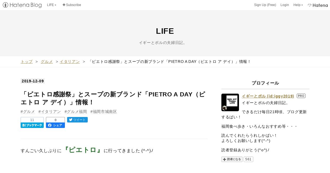This screenshot has width=330, height=173.
Task: Click the PRO badge in the profile
Action: (x=301, y=96)
